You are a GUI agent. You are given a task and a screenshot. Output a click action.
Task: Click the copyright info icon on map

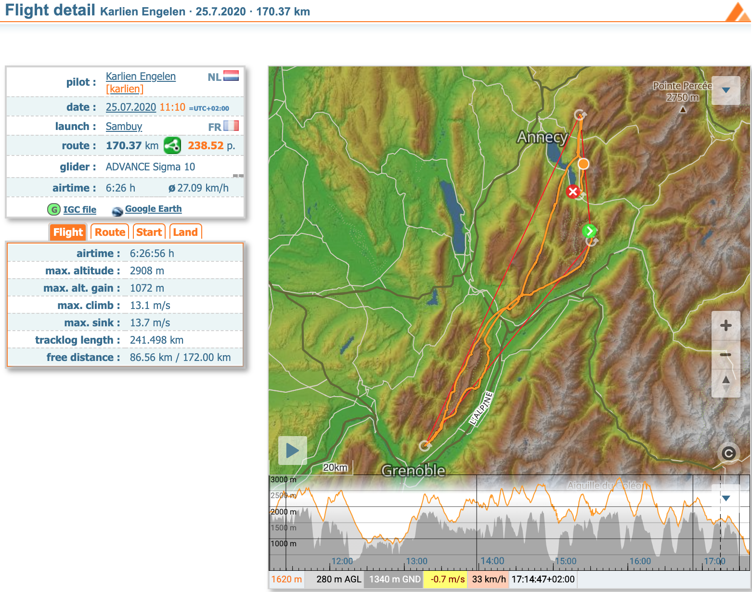728,453
